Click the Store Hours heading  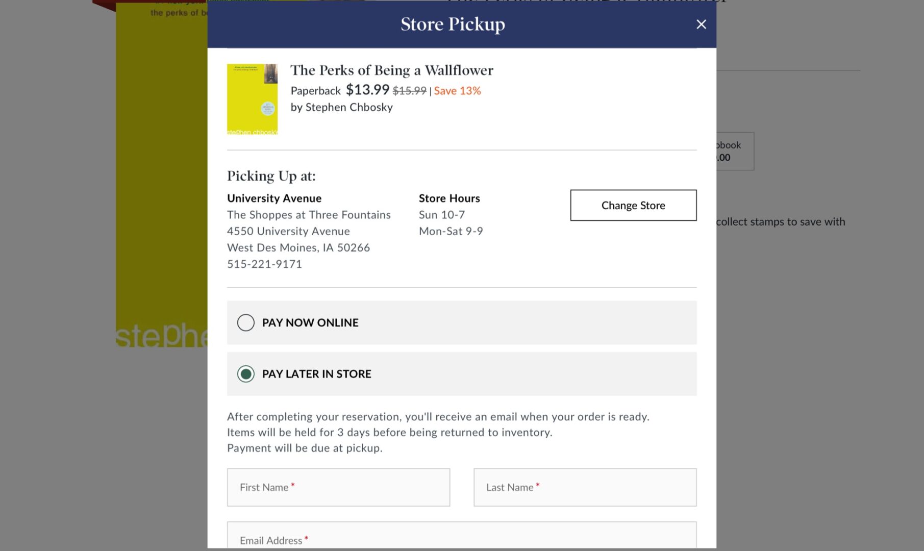pyautogui.click(x=449, y=198)
